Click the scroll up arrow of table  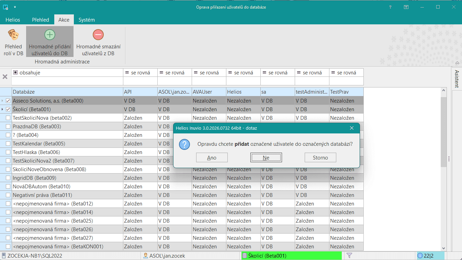(x=443, y=91)
